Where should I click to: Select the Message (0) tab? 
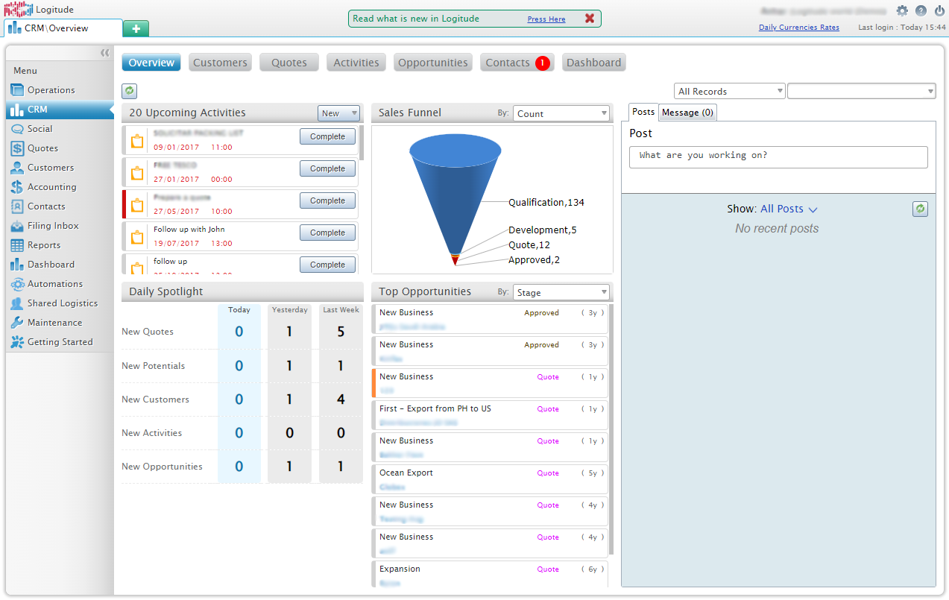point(687,113)
